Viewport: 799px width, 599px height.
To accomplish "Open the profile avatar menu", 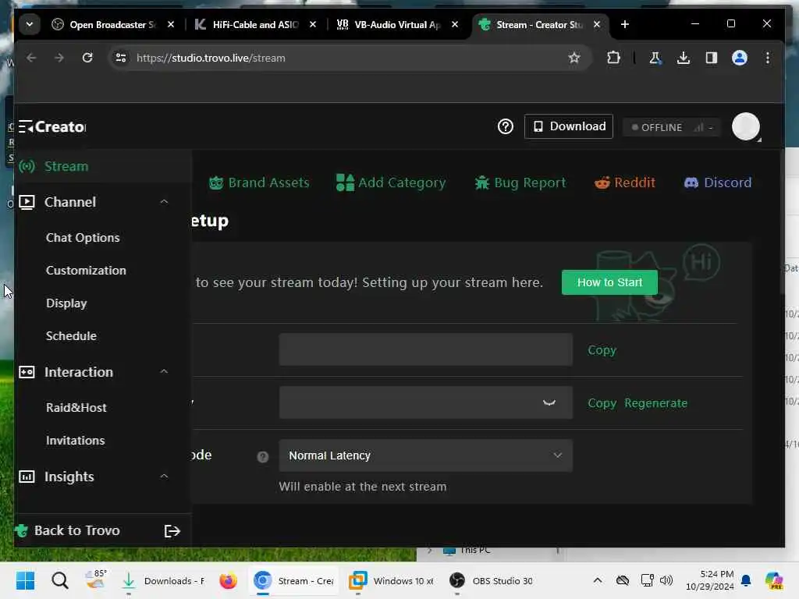I will 745,126.
